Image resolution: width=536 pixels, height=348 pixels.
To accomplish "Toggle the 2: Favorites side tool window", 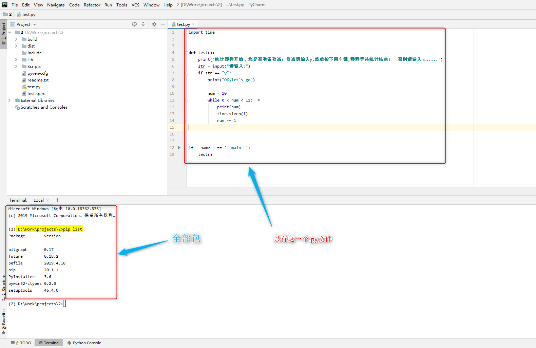I will tap(4, 321).
